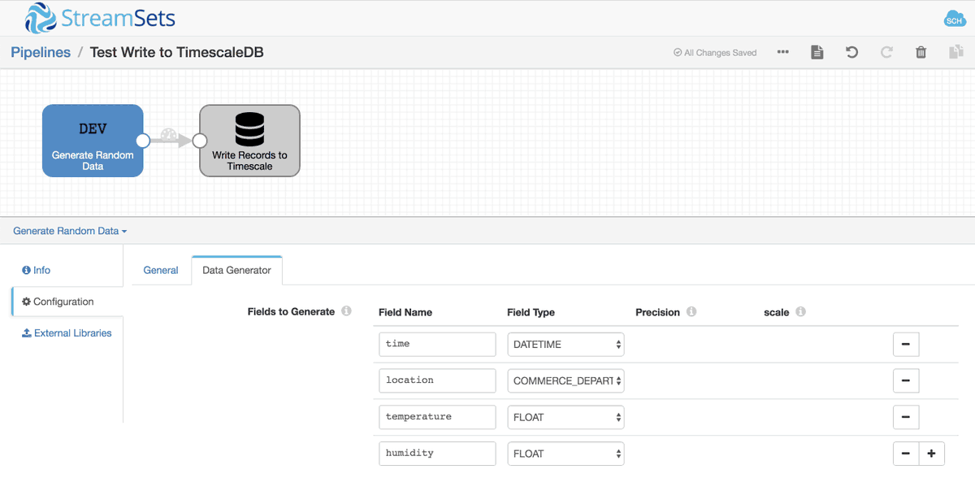Select the Write Records to Timescale stage
This screenshot has width=975, height=478.
pyautogui.click(x=249, y=141)
